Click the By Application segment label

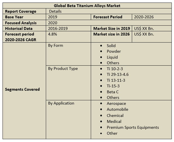pos(61,103)
